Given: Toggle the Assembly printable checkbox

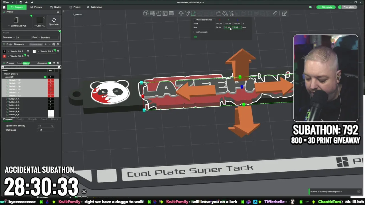Looking at the screenshot, I should 45,77.
